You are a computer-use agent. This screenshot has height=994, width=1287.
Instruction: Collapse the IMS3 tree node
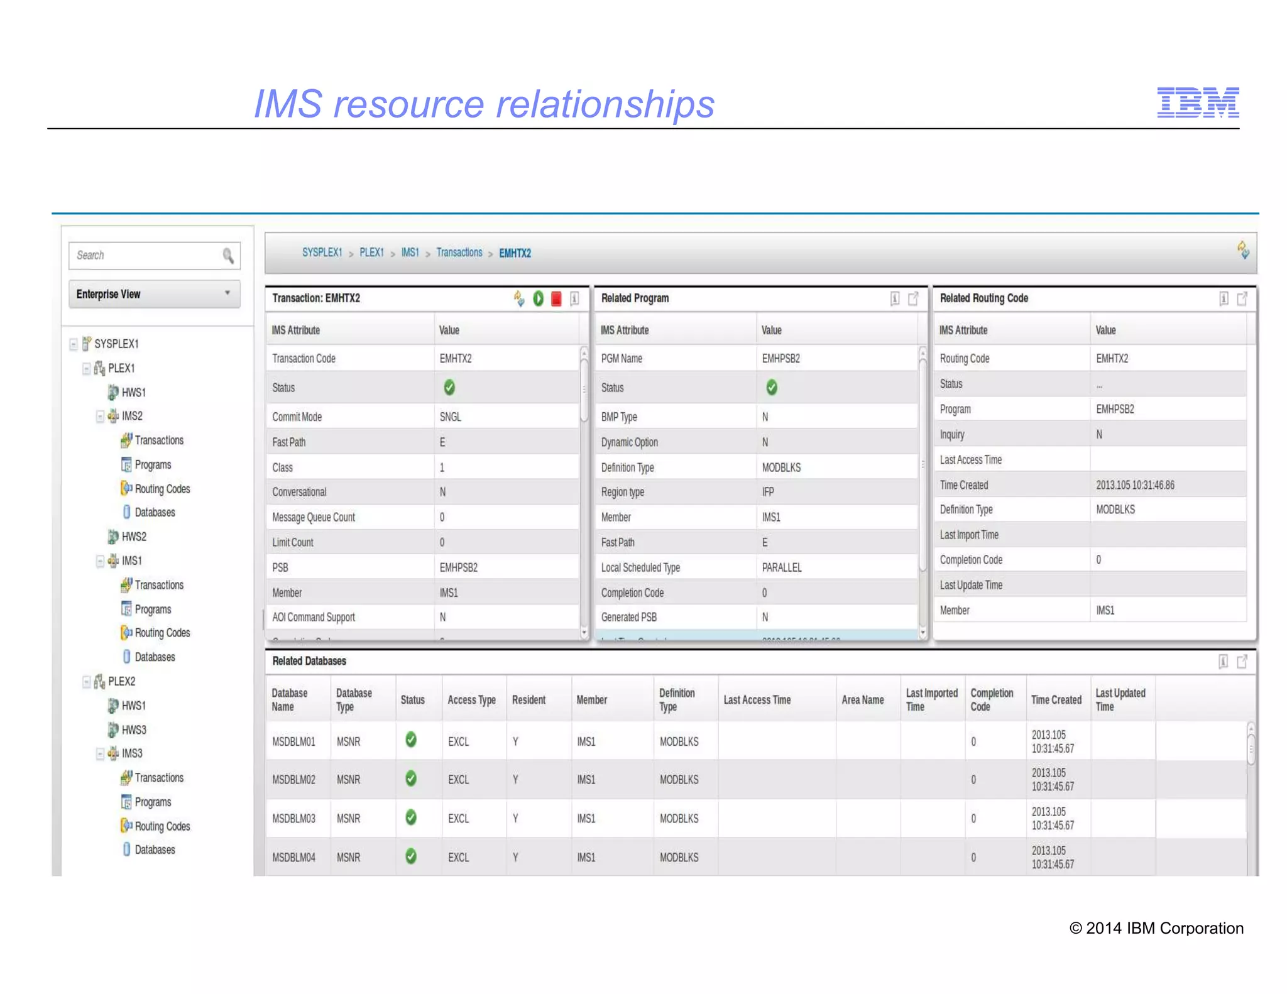pos(100,753)
